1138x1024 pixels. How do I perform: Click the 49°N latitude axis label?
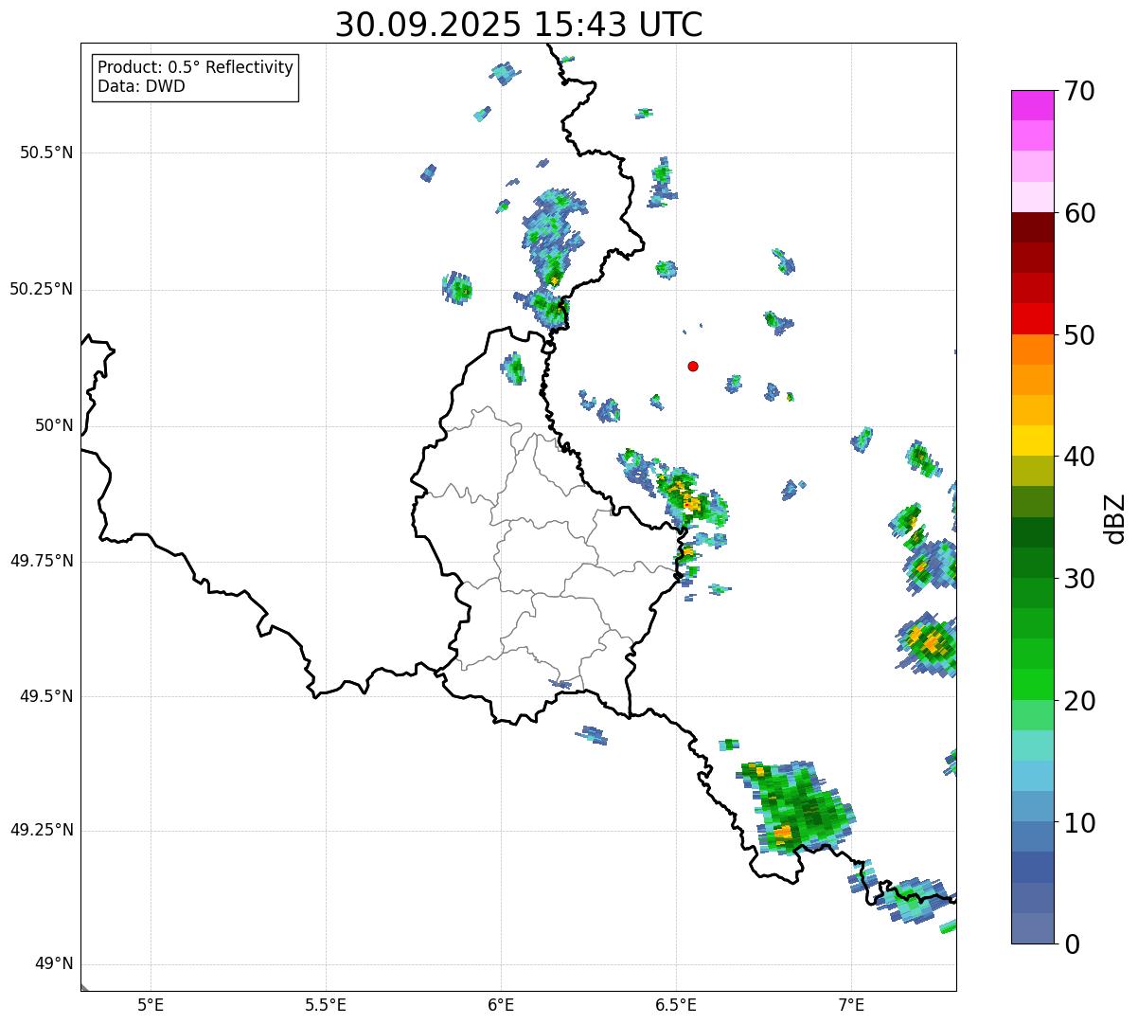click(53, 964)
